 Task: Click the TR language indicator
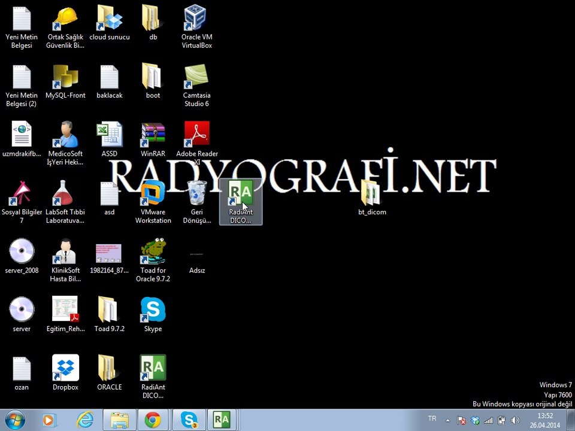(x=432, y=418)
